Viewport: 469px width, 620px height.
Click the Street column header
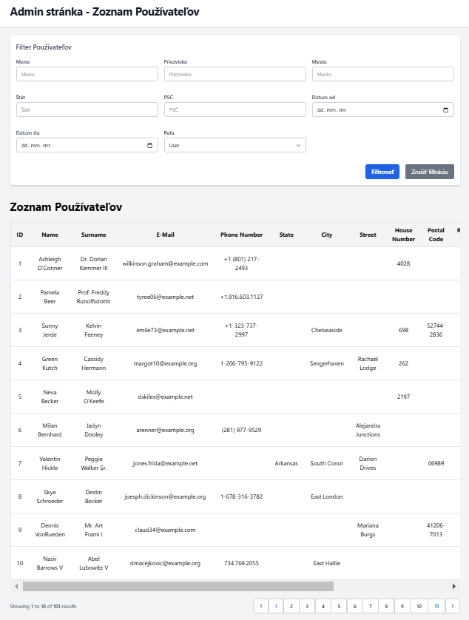pyautogui.click(x=368, y=235)
